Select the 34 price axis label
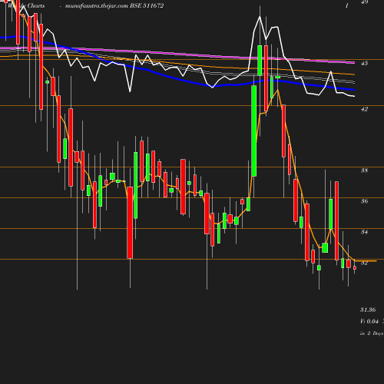384x384 pixels. click(x=364, y=232)
